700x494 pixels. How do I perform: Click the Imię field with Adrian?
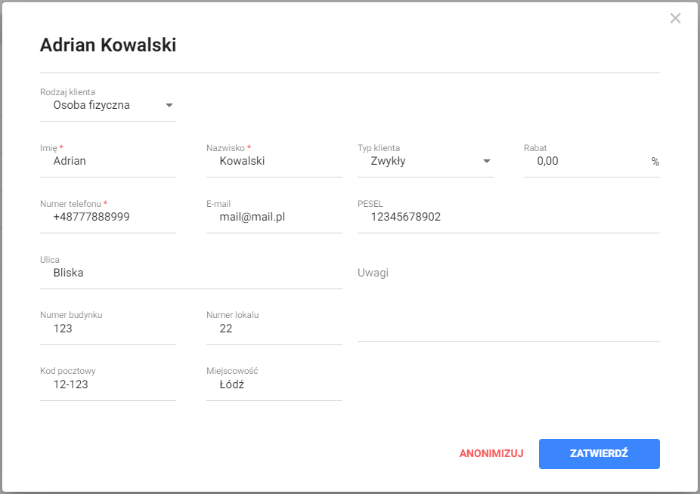(x=107, y=161)
